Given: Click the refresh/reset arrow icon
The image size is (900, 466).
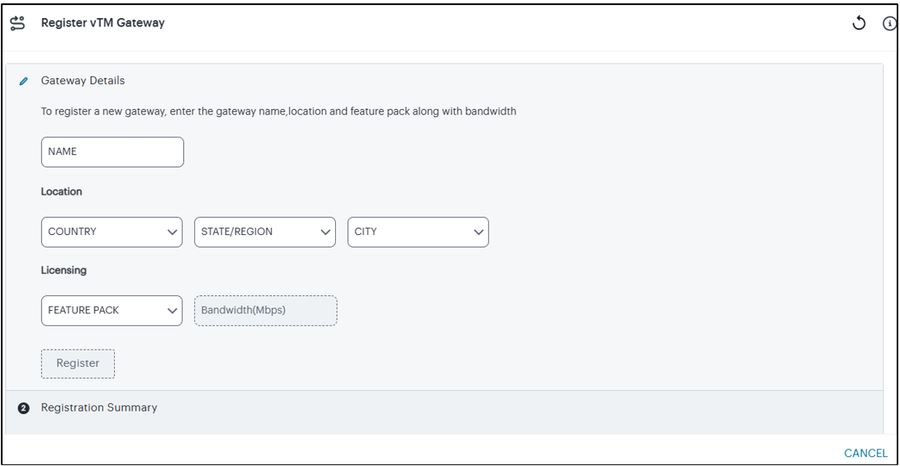Looking at the screenshot, I should pos(859,23).
